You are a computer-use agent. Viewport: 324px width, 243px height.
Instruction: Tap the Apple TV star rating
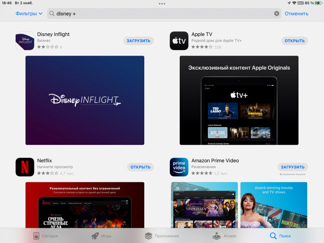click(x=202, y=47)
